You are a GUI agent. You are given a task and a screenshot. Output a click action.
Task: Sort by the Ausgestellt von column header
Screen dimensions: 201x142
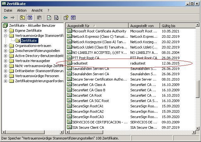tap(144, 26)
